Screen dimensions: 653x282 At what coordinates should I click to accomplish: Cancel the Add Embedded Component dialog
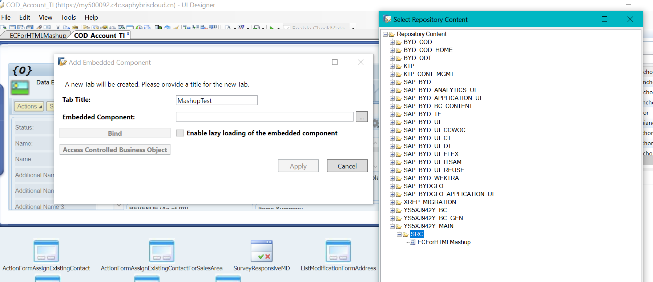347,166
